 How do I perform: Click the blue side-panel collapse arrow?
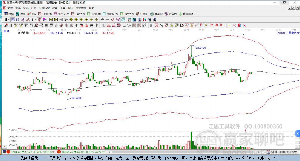[298, 133]
